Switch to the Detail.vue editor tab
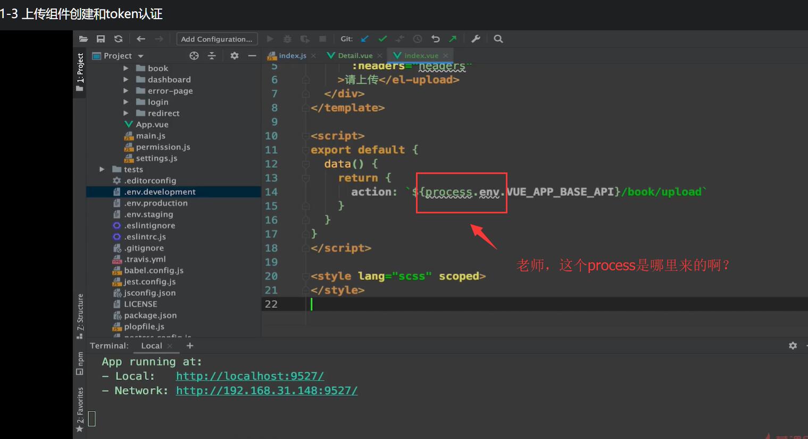 point(355,55)
